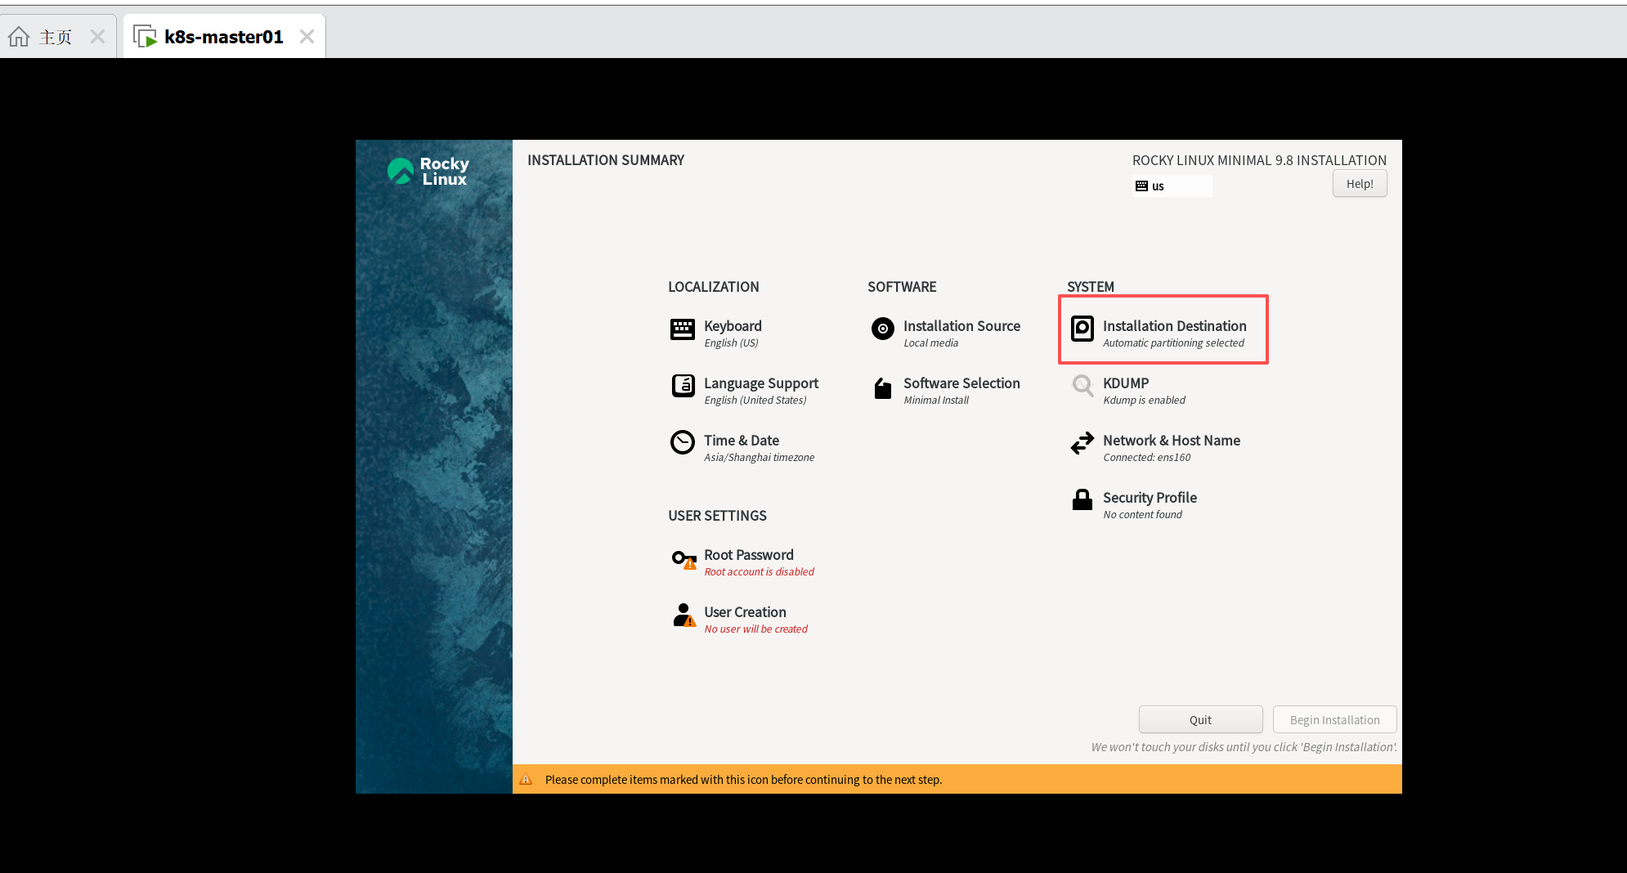Close the k8s-master01 tab

coord(307,37)
